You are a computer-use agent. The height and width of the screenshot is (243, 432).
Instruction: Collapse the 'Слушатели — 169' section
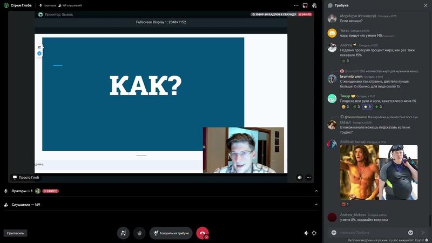click(316, 205)
